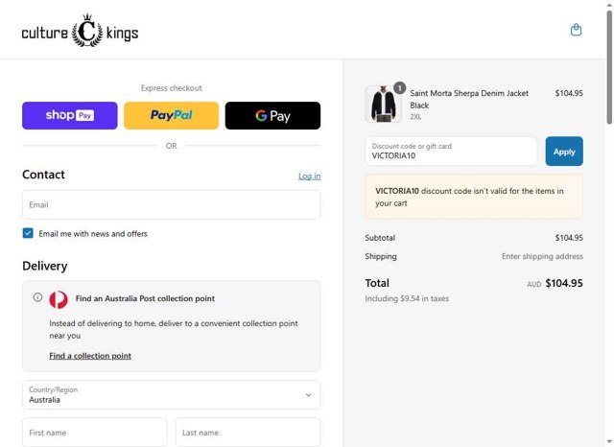614x447 pixels.
Task: Click the Culture Kings logo
Action: pos(80,31)
